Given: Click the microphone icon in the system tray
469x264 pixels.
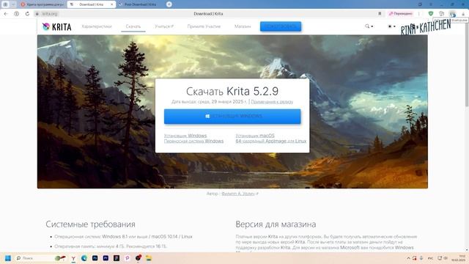Looking at the screenshot, I should 421,258.
